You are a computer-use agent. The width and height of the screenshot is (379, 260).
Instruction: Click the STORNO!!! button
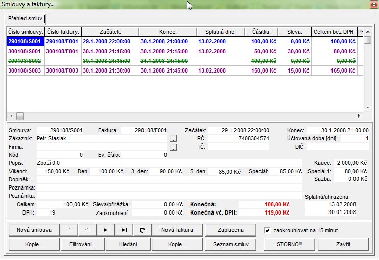(x=289, y=244)
